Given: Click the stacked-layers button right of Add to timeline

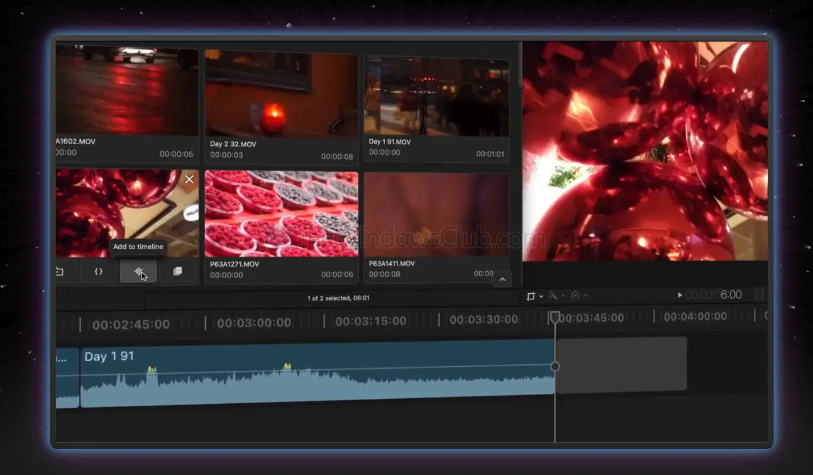Looking at the screenshot, I should point(178,272).
